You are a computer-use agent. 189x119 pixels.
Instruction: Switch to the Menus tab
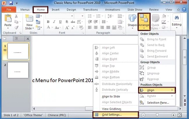point(25,10)
